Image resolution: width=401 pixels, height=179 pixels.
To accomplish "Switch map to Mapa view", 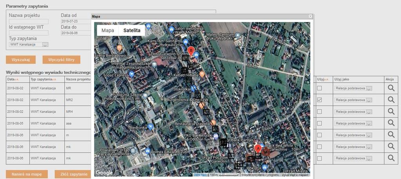I will pyautogui.click(x=108, y=30).
